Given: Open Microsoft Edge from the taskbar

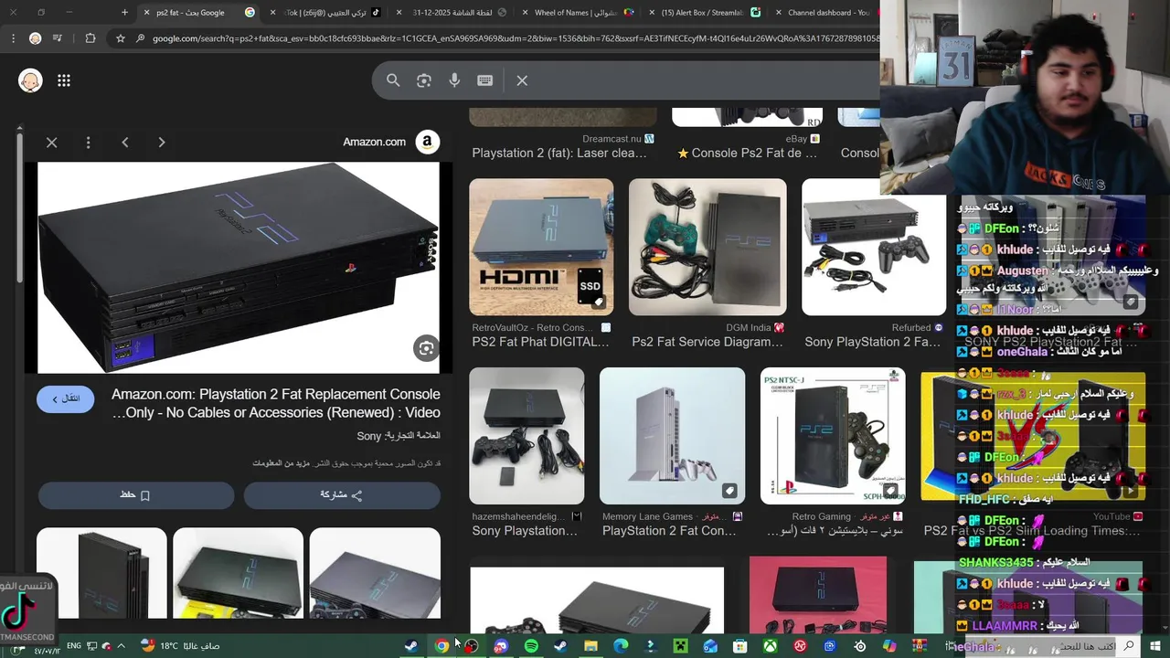Looking at the screenshot, I should [621, 646].
